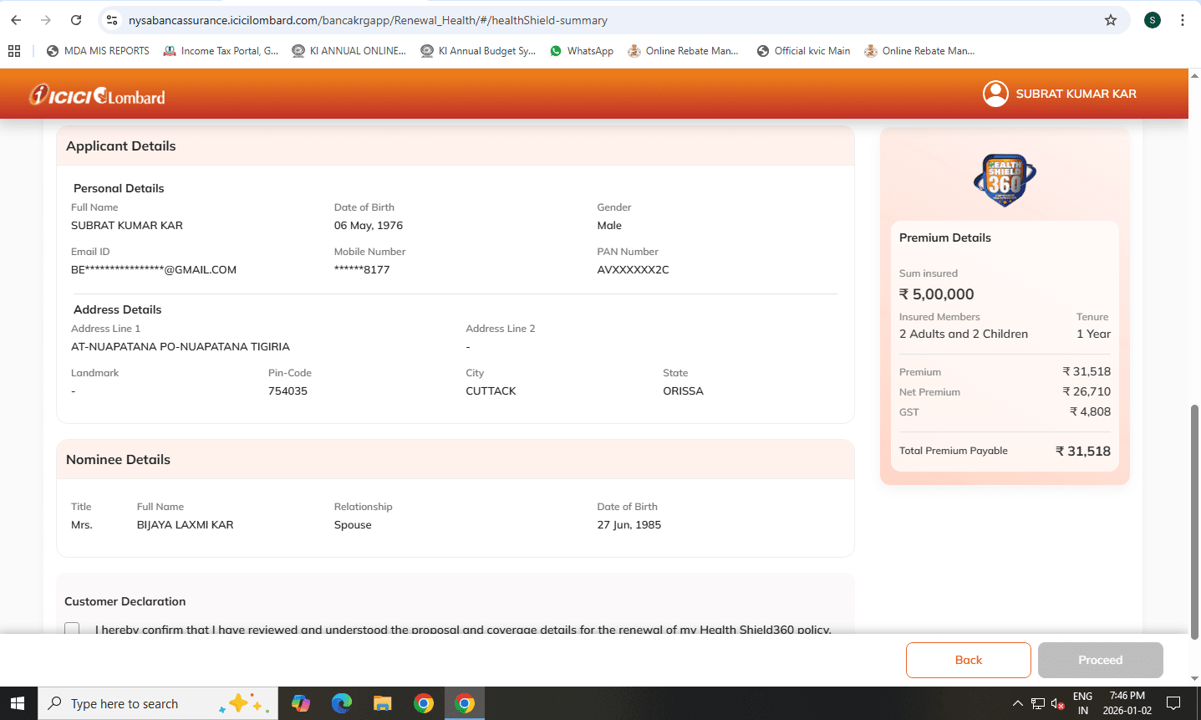Open the Windows Start menu

coord(18,703)
